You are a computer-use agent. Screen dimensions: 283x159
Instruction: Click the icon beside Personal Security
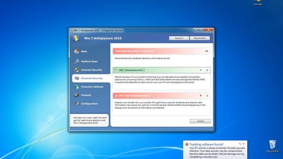coord(77,78)
